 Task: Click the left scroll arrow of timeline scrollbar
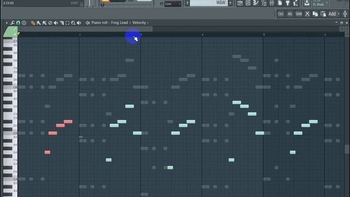(x=20, y=29)
